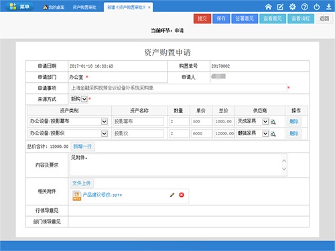This screenshot has width=335, height=251.
Task: Click down arrow of 内容及要求 scrollbar
Action: point(284,169)
